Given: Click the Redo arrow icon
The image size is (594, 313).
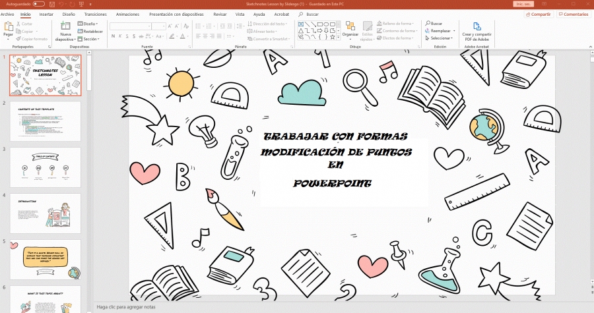Looking at the screenshot, I should pos(72,4).
